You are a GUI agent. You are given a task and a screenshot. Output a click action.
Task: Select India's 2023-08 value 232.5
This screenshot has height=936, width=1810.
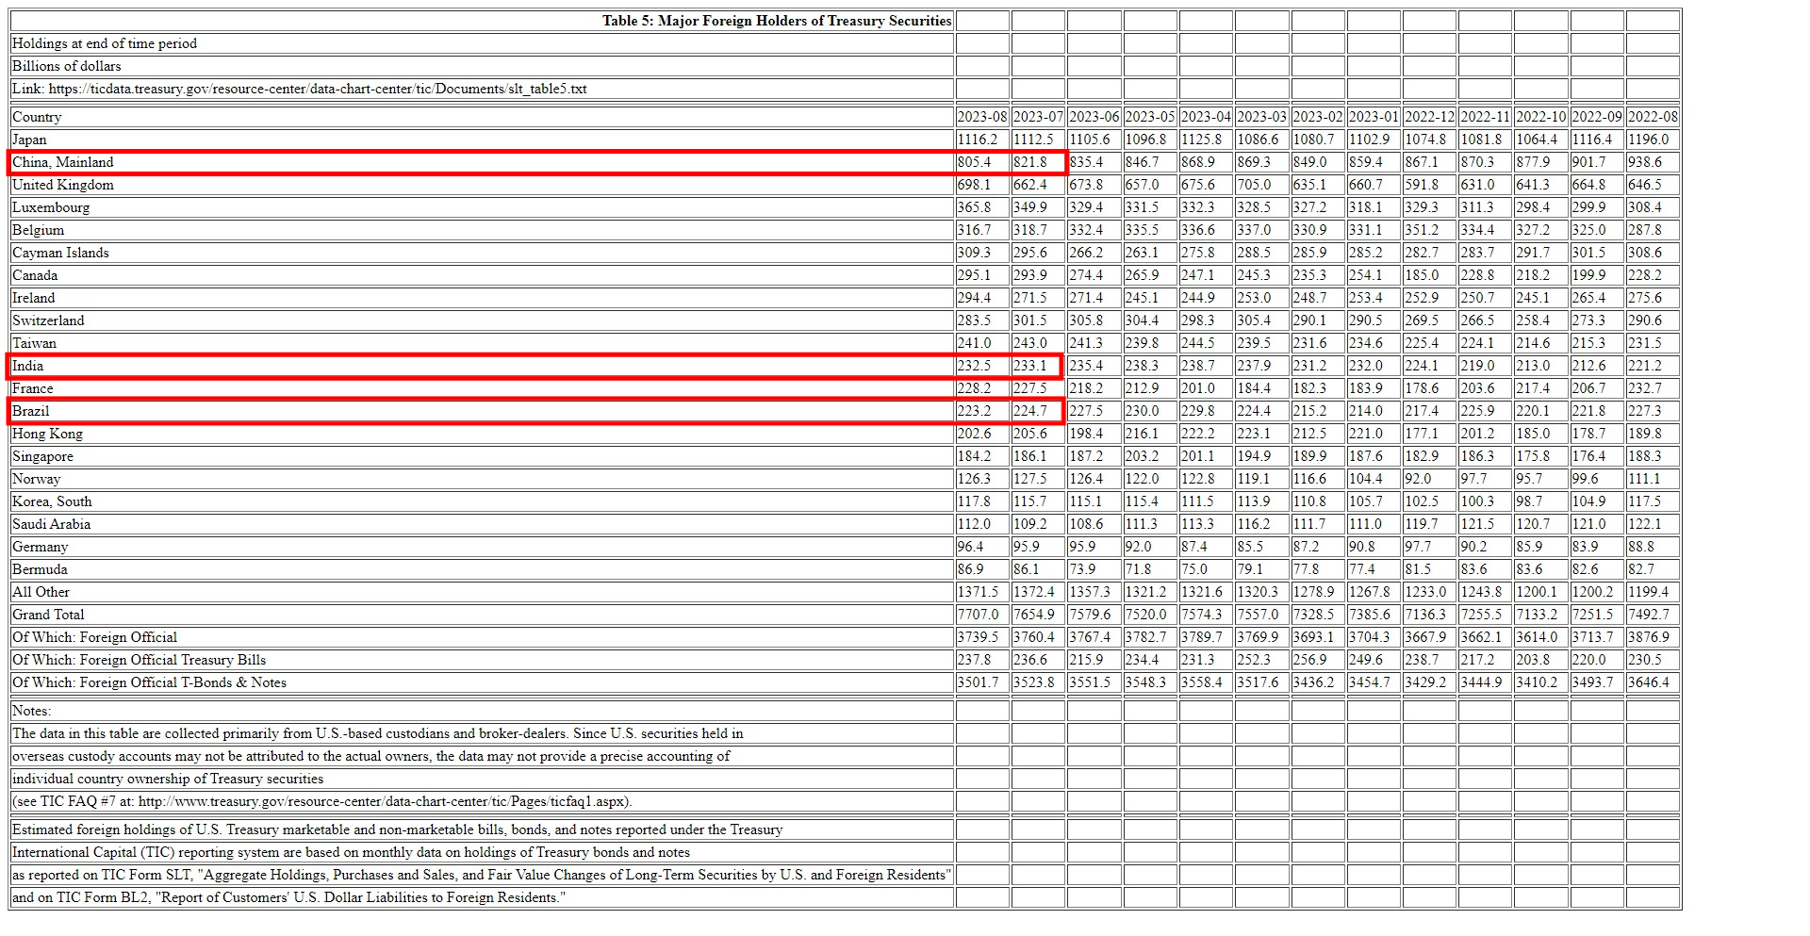[x=982, y=366]
